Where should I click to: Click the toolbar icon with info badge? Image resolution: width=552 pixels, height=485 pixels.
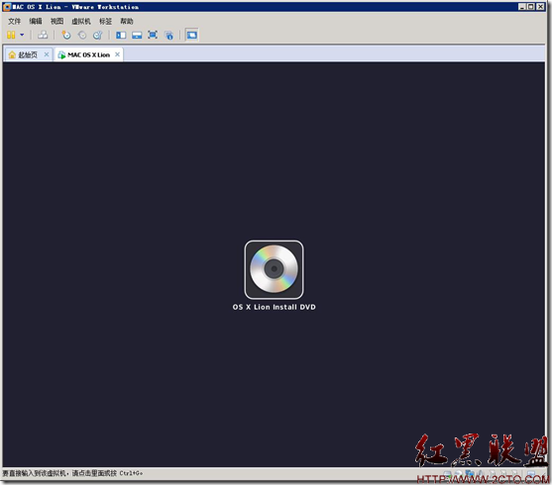(169, 35)
